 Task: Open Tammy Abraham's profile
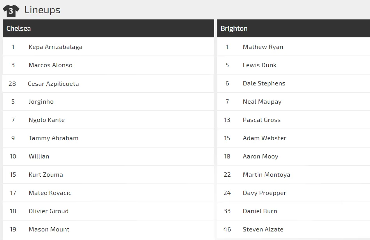53,138
